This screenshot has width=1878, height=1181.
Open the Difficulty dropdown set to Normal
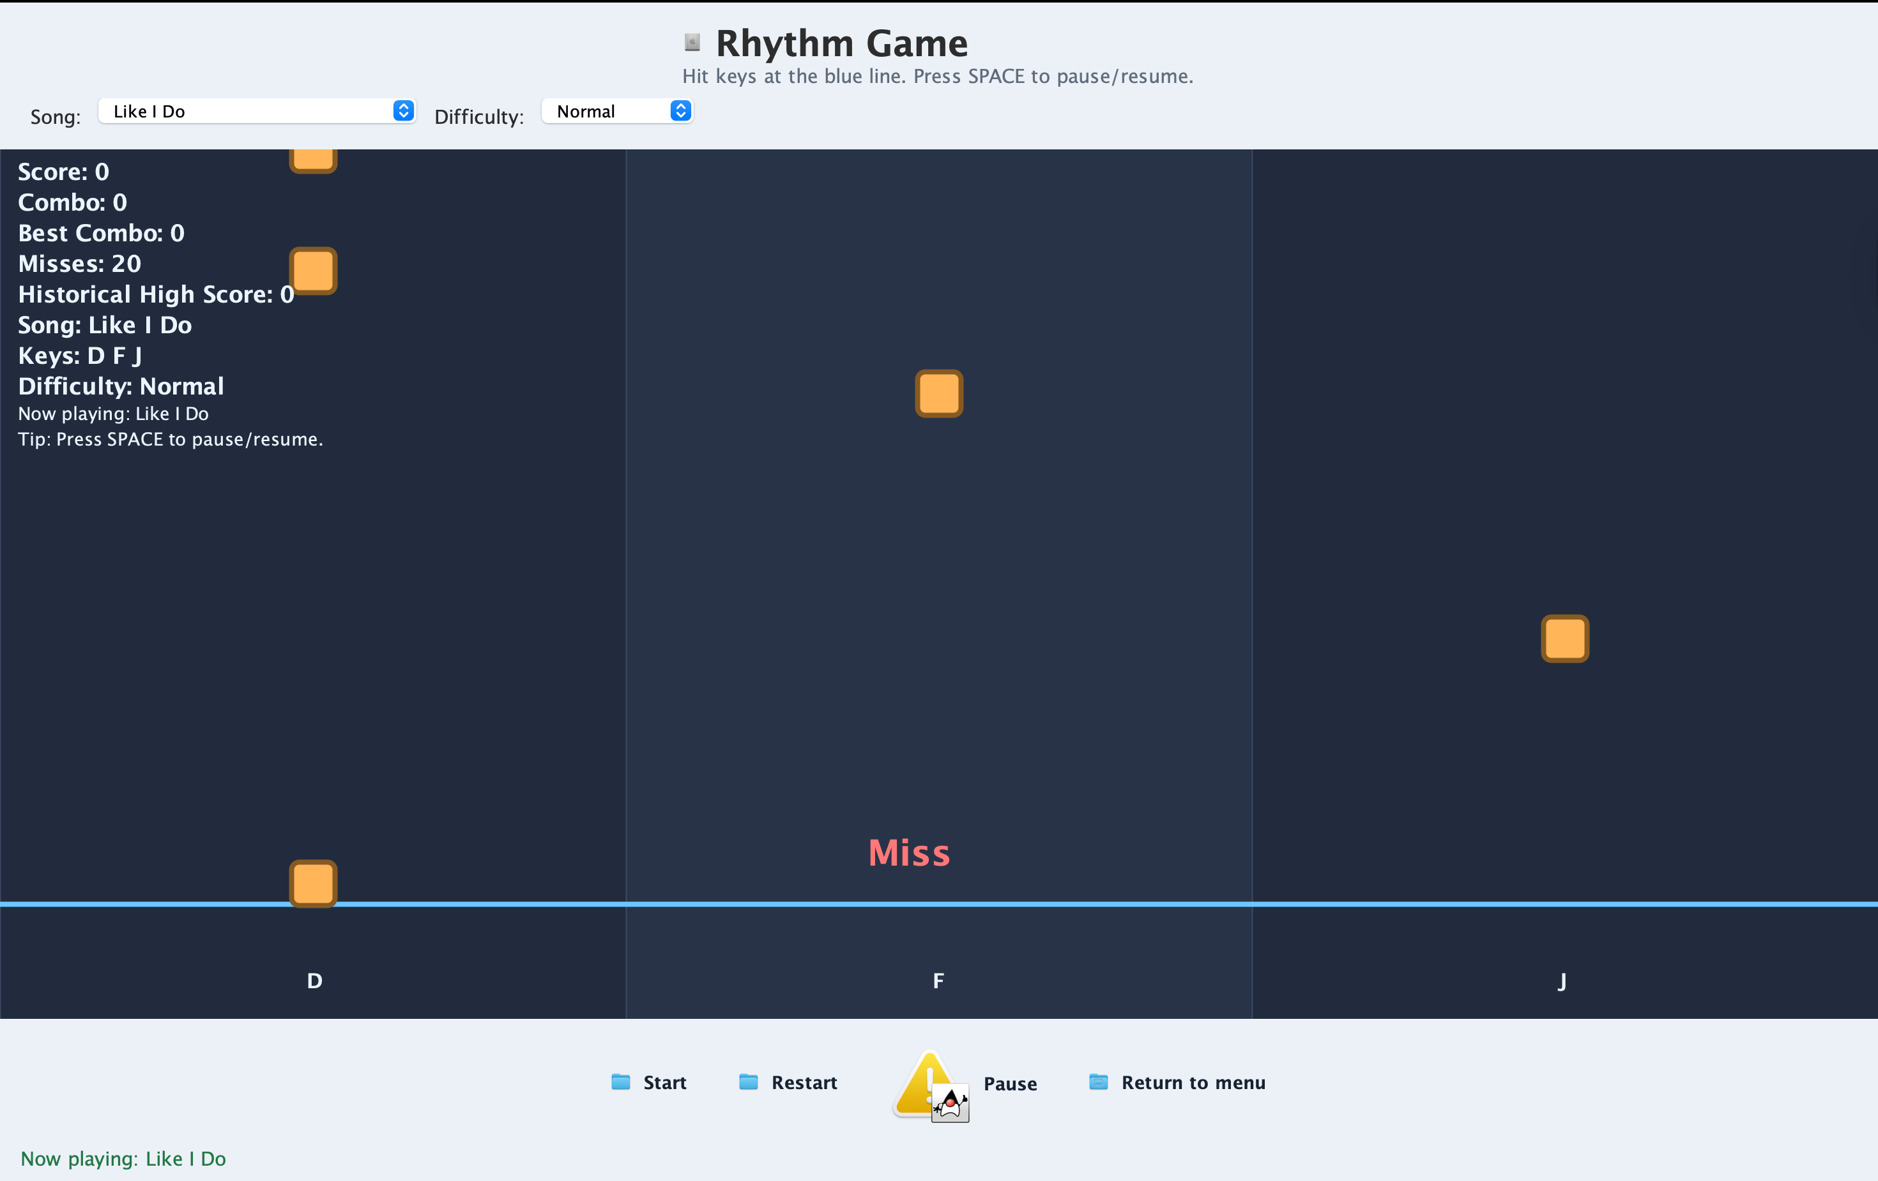pos(617,112)
